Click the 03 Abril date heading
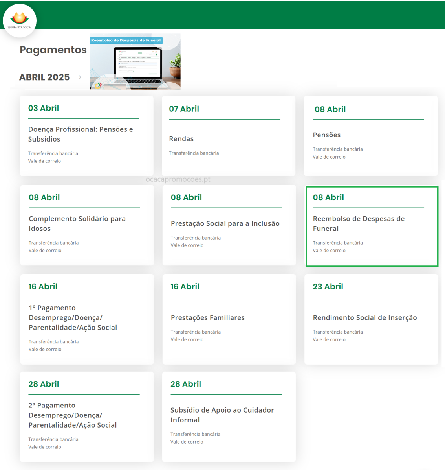Image resolution: width=445 pixels, height=472 pixels. tap(44, 108)
